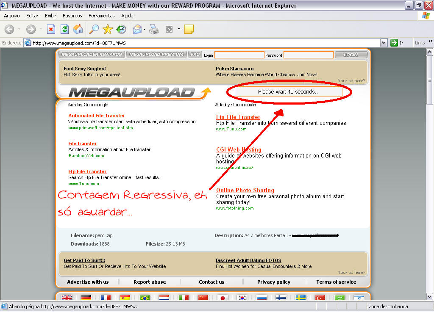Select the Spanish flag language

(125, 298)
